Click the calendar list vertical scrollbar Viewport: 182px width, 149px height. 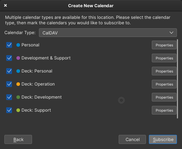(178, 79)
